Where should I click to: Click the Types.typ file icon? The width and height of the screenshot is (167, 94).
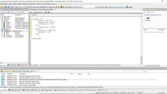pos(4,36)
